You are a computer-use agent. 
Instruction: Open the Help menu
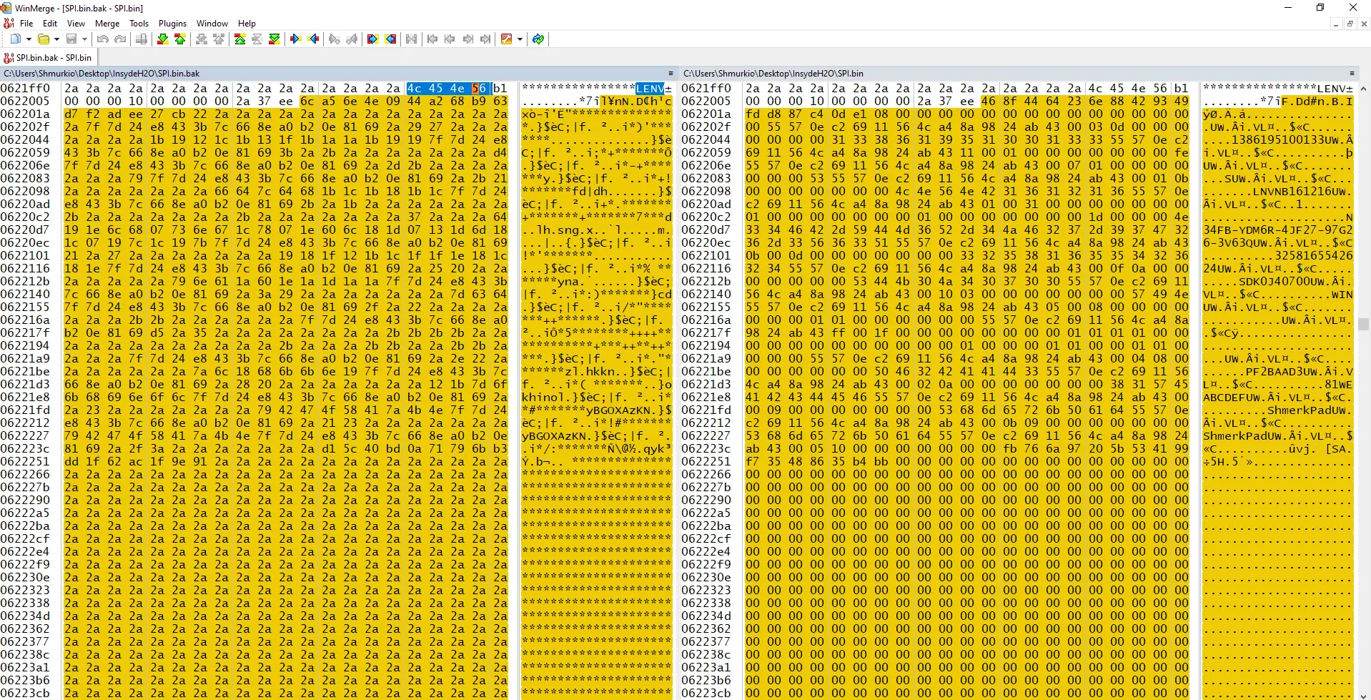click(x=247, y=24)
